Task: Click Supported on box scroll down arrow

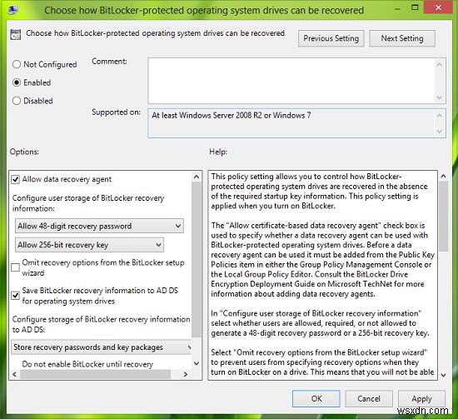Action: click(x=440, y=132)
